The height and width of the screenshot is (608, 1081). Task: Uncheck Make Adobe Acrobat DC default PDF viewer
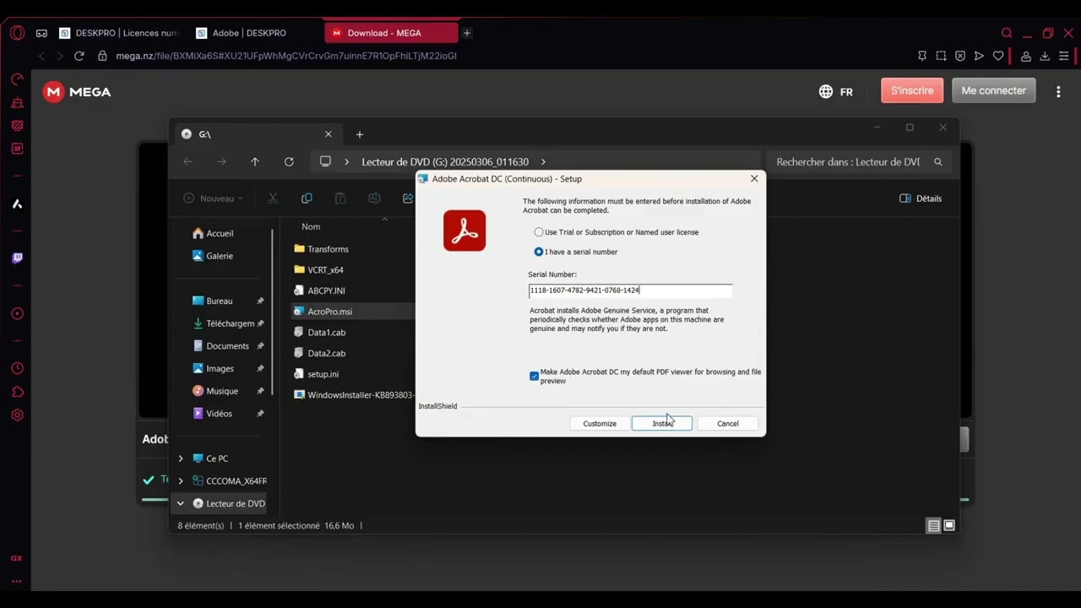534,376
